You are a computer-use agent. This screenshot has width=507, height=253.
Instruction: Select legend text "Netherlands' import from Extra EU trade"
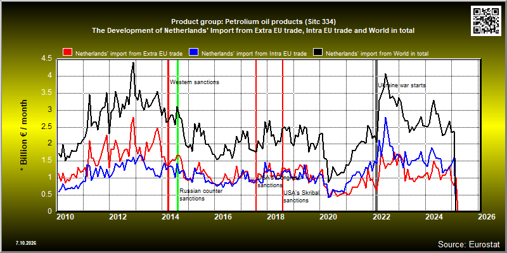(x=129, y=54)
